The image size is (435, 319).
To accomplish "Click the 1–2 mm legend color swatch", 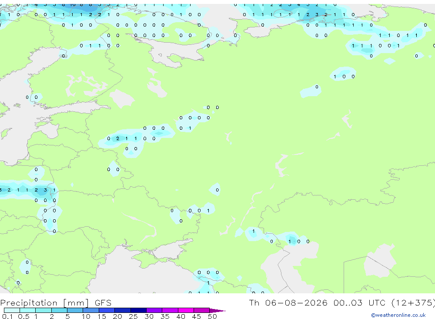I will point(43,310).
